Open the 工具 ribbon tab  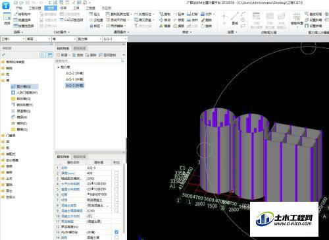coord(76,8)
